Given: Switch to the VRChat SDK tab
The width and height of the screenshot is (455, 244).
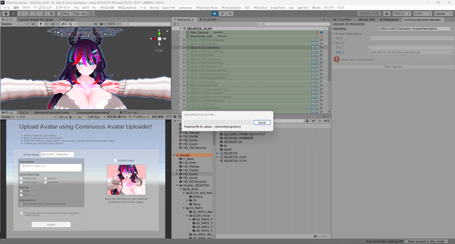Looking at the screenshot, I should pos(366,19).
